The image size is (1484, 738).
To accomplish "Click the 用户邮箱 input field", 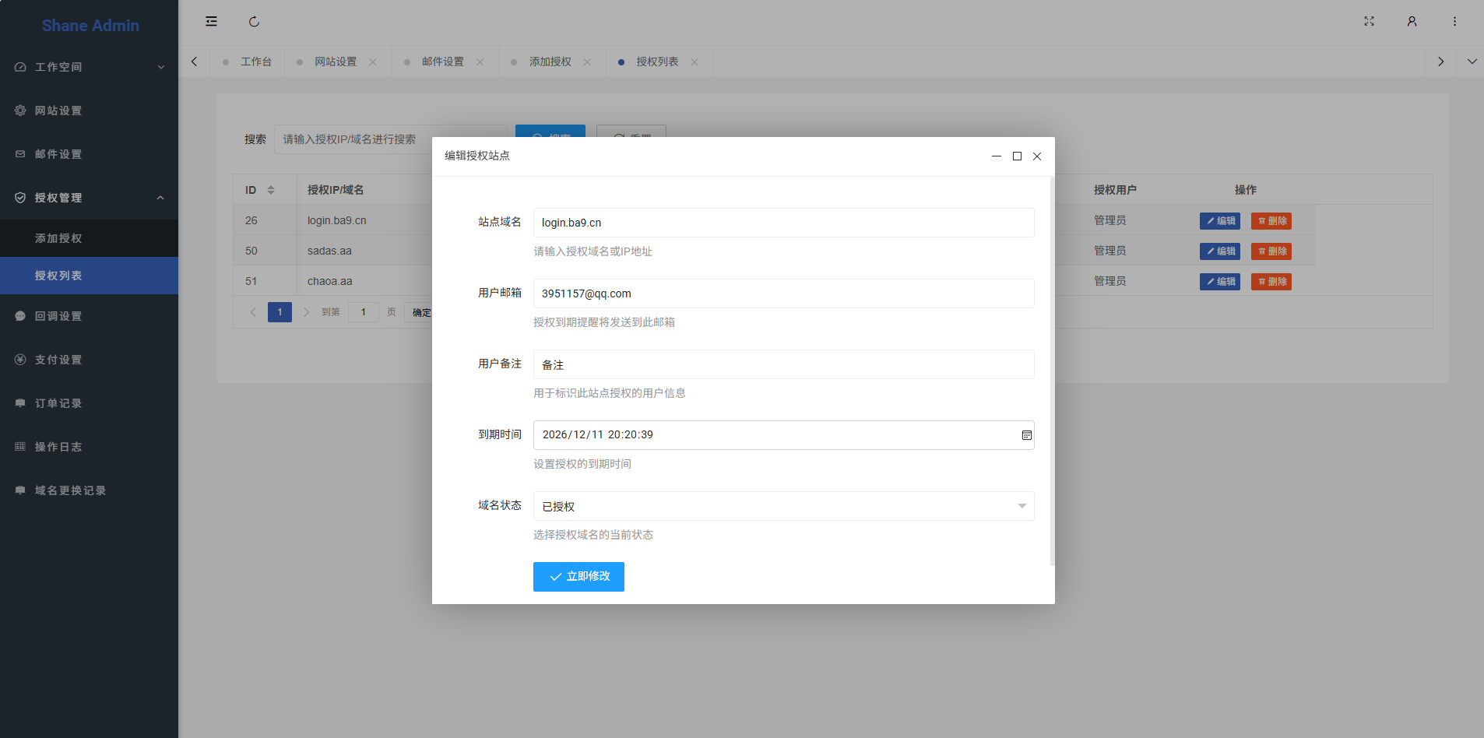I will pyautogui.click(x=783, y=293).
